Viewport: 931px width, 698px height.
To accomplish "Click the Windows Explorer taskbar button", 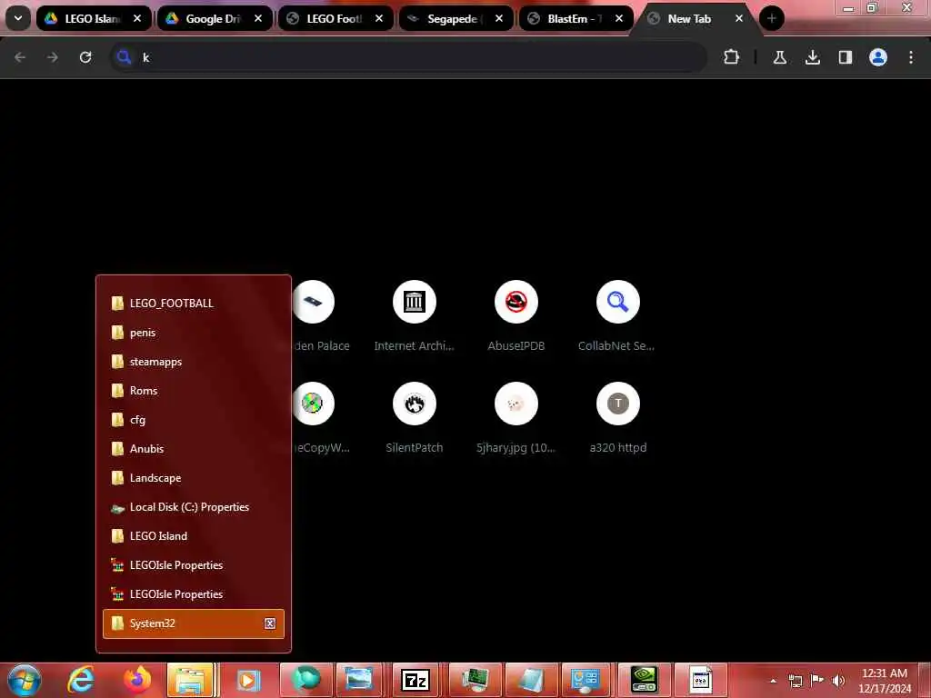I will click(190, 680).
